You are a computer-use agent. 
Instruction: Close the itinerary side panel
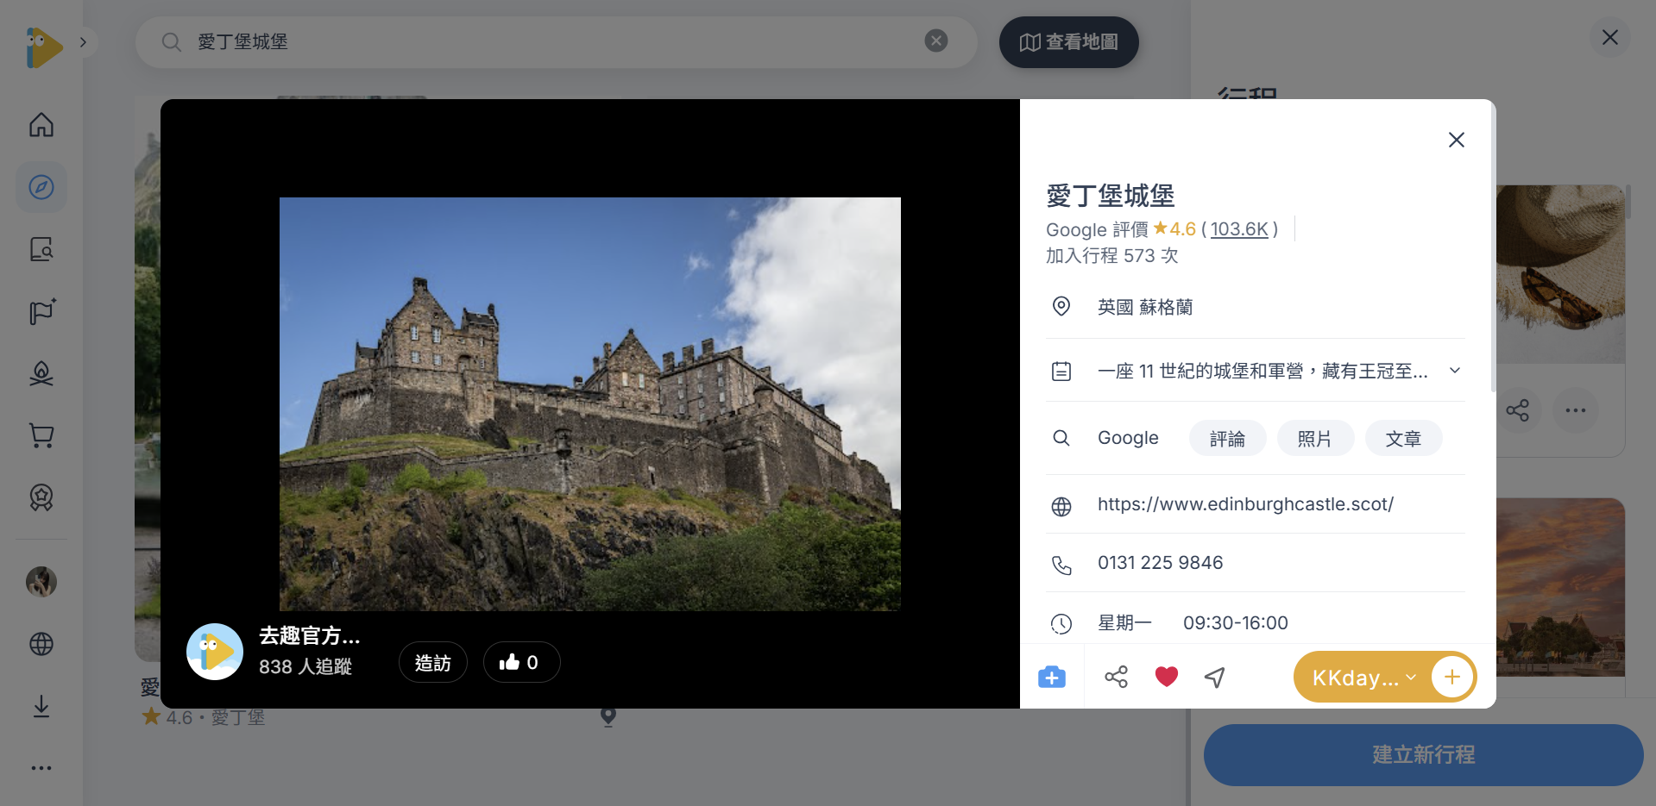point(1610,37)
